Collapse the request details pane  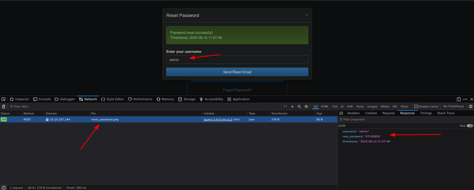click(341, 113)
